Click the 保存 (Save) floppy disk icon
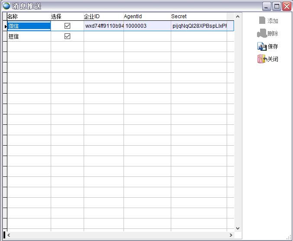The image size is (293, 241). [x=262, y=46]
